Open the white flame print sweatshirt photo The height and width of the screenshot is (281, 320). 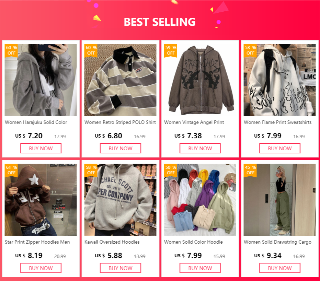click(280, 80)
